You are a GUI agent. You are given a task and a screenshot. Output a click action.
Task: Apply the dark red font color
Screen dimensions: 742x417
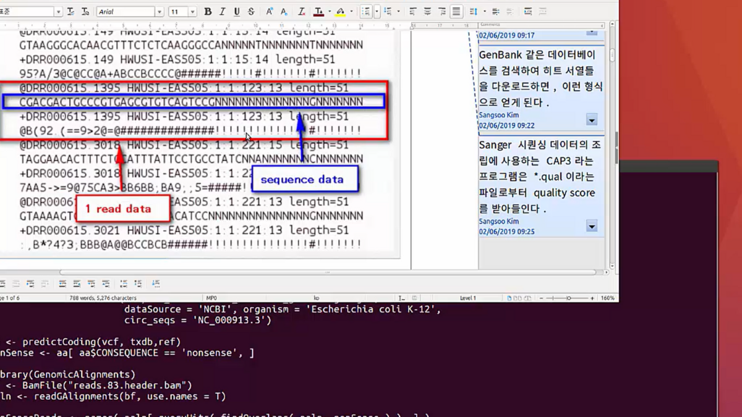[318, 12]
